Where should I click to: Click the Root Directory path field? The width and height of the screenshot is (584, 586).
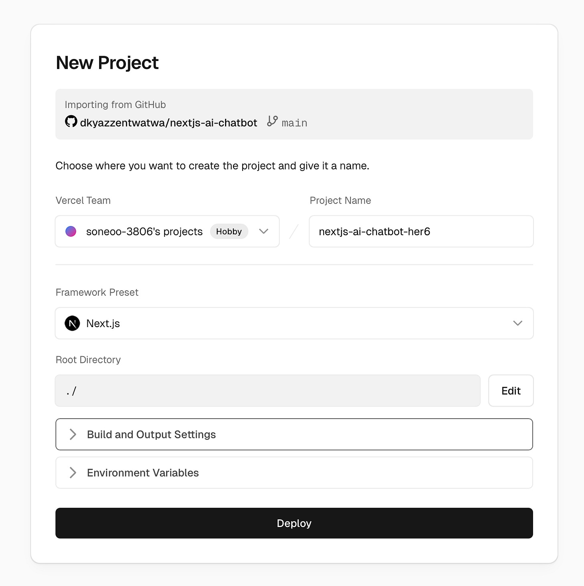(x=268, y=391)
